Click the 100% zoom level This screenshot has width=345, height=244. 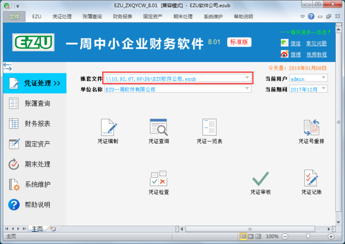272,237
